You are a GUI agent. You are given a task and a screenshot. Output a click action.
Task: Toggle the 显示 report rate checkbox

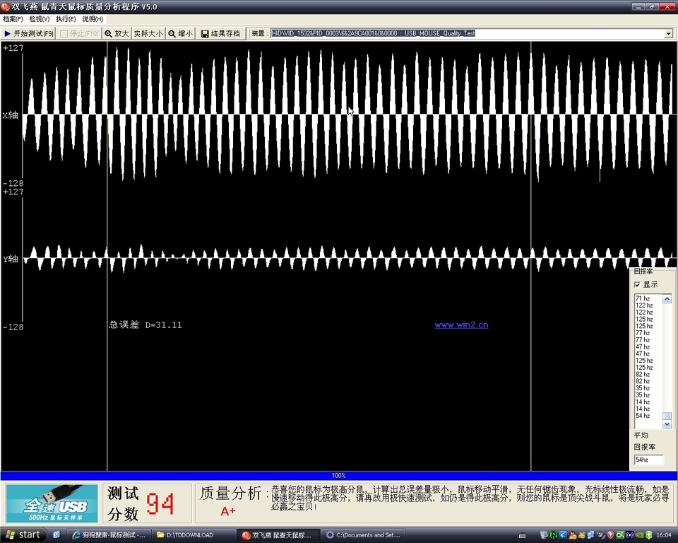tap(638, 284)
